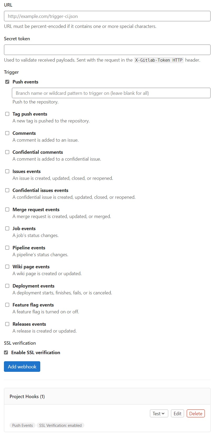This screenshot has height=435, width=213.
Task: Check the Deployment events checkbox
Action: coord(7,286)
